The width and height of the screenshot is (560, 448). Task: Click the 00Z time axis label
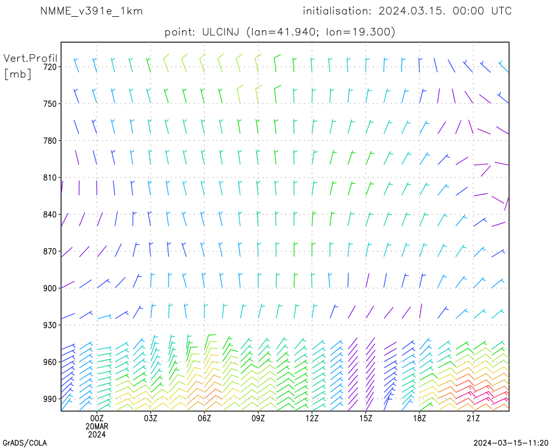(97, 418)
